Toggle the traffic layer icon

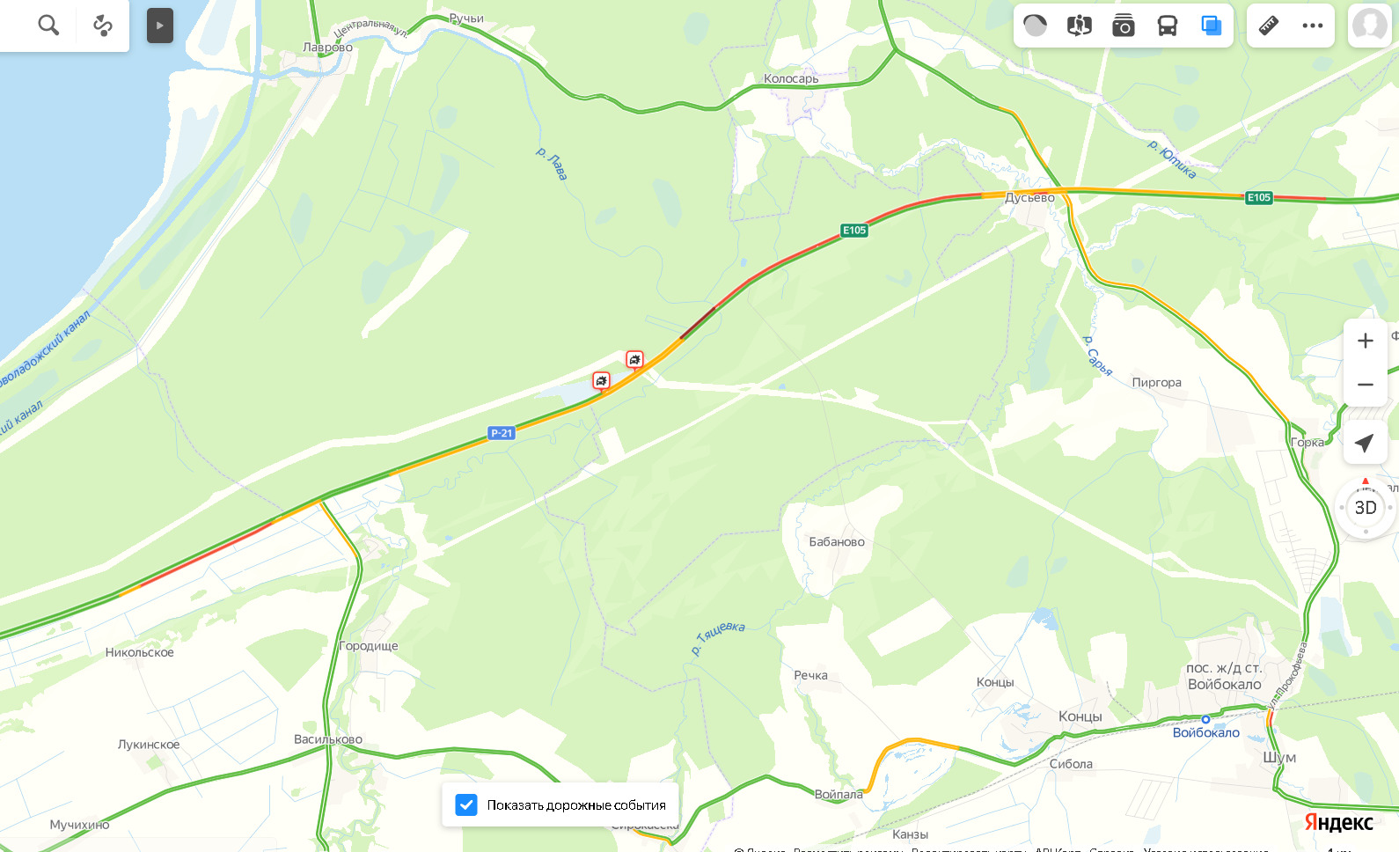[x=1036, y=26]
